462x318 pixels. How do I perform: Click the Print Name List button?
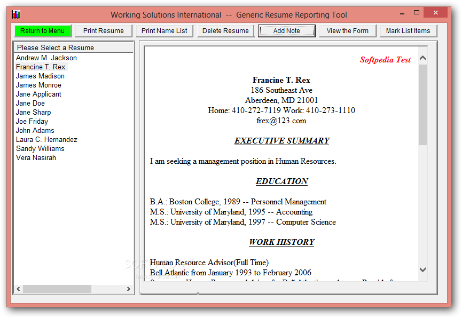pyautogui.click(x=165, y=31)
